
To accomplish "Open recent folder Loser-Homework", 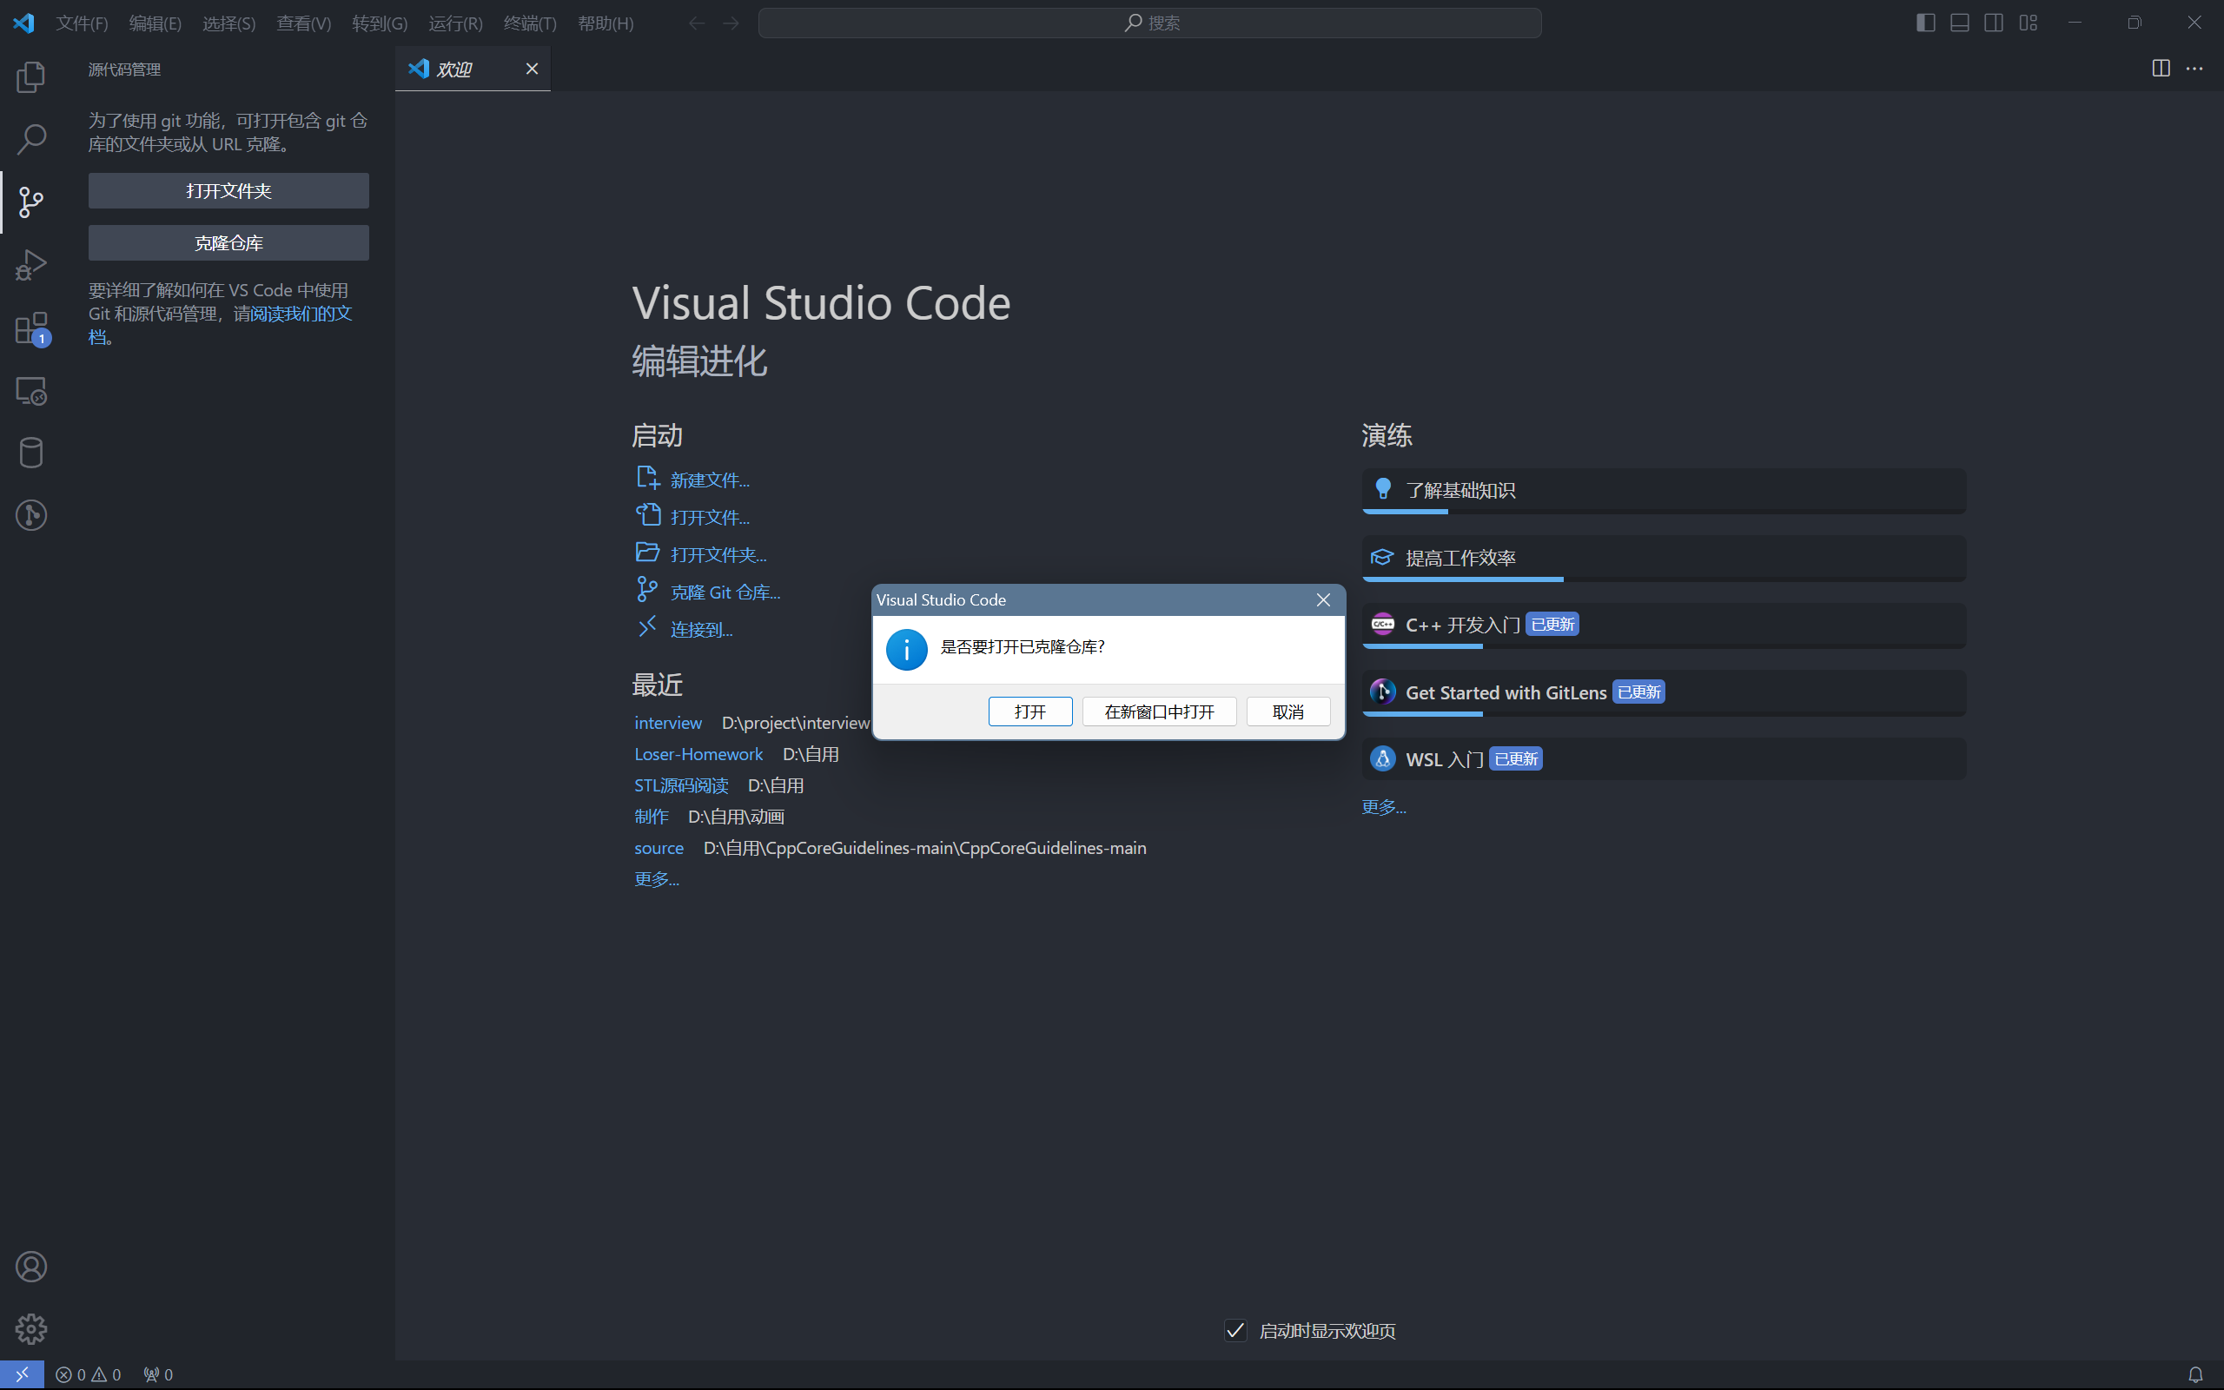I will point(698,755).
